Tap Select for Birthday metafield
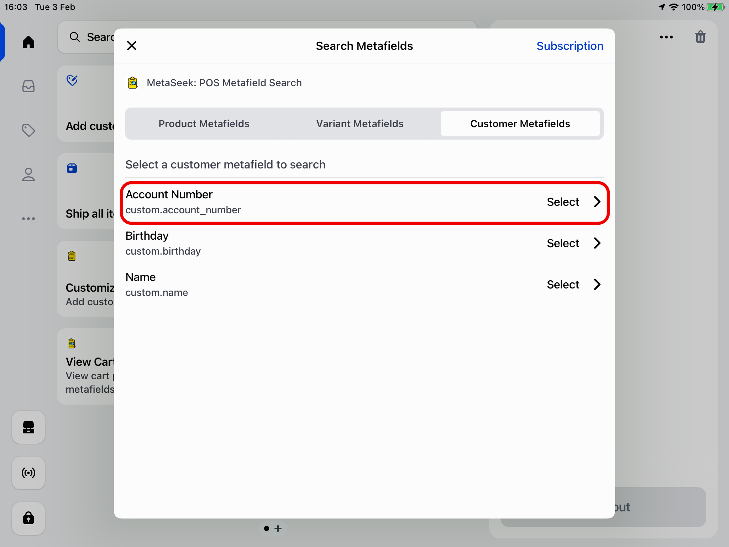 tap(563, 243)
